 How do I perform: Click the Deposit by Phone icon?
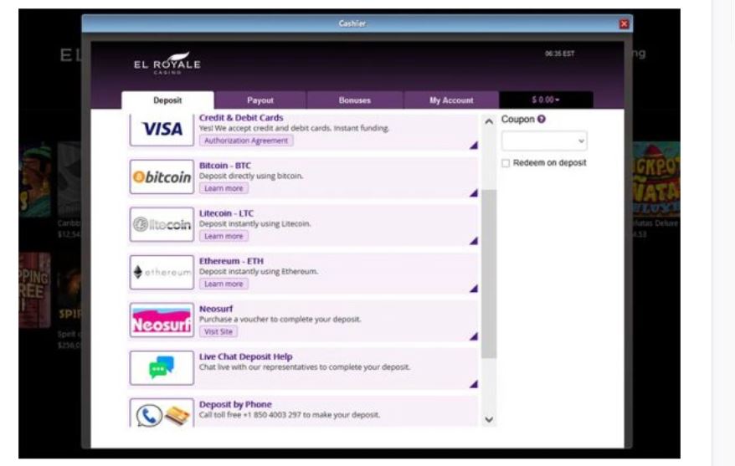tap(162, 413)
